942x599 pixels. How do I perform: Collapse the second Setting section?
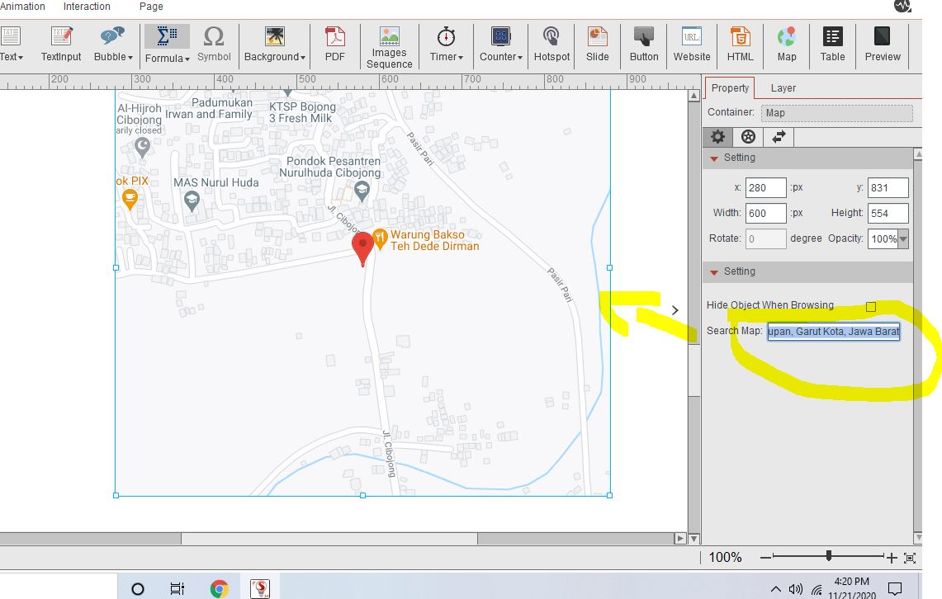pyautogui.click(x=713, y=272)
